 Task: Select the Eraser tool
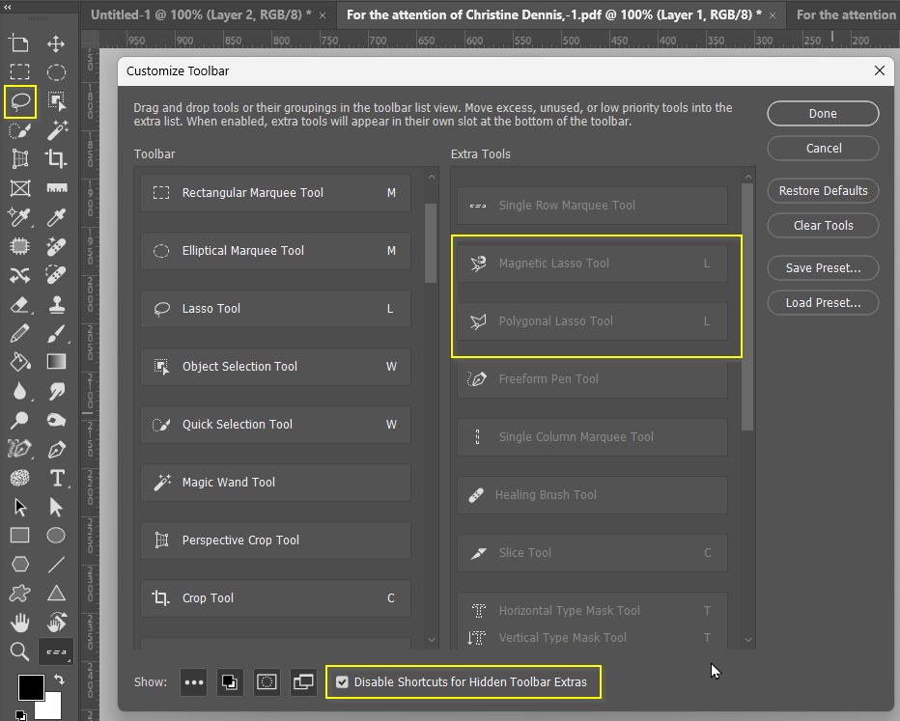pyautogui.click(x=20, y=303)
